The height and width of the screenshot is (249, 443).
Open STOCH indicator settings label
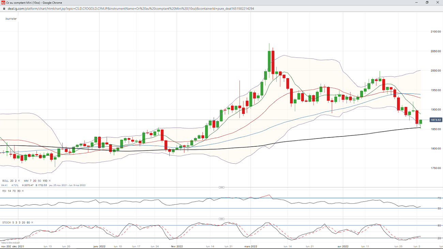click(6, 222)
